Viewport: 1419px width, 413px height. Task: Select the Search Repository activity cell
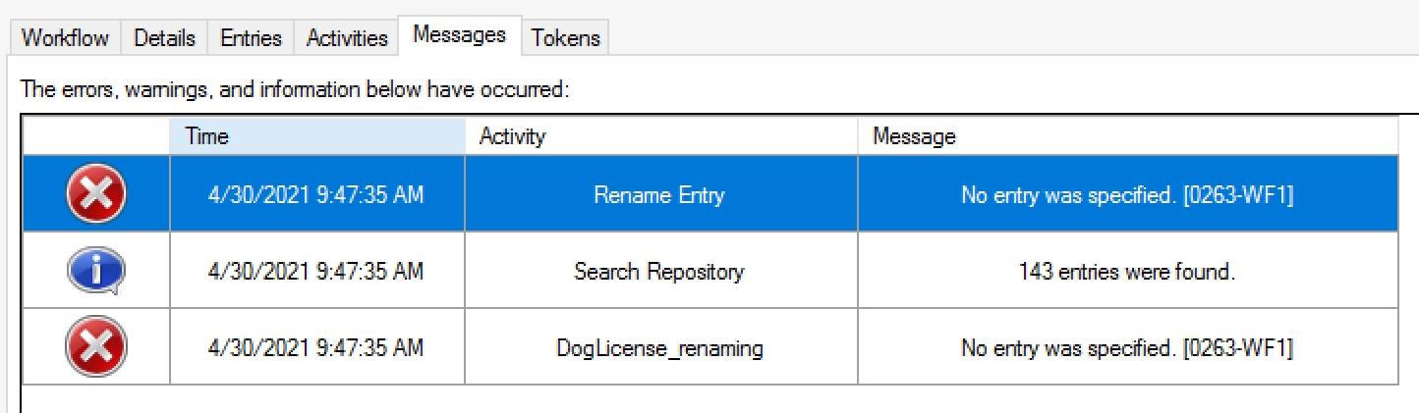click(x=661, y=271)
